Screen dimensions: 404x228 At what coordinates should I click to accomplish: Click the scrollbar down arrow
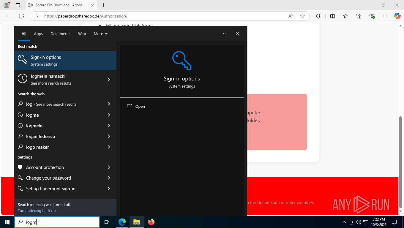coord(400,211)
